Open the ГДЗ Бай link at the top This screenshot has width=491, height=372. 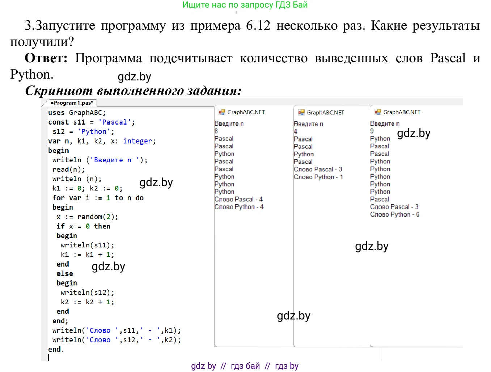pyautogui.click(x=244, y=5)
